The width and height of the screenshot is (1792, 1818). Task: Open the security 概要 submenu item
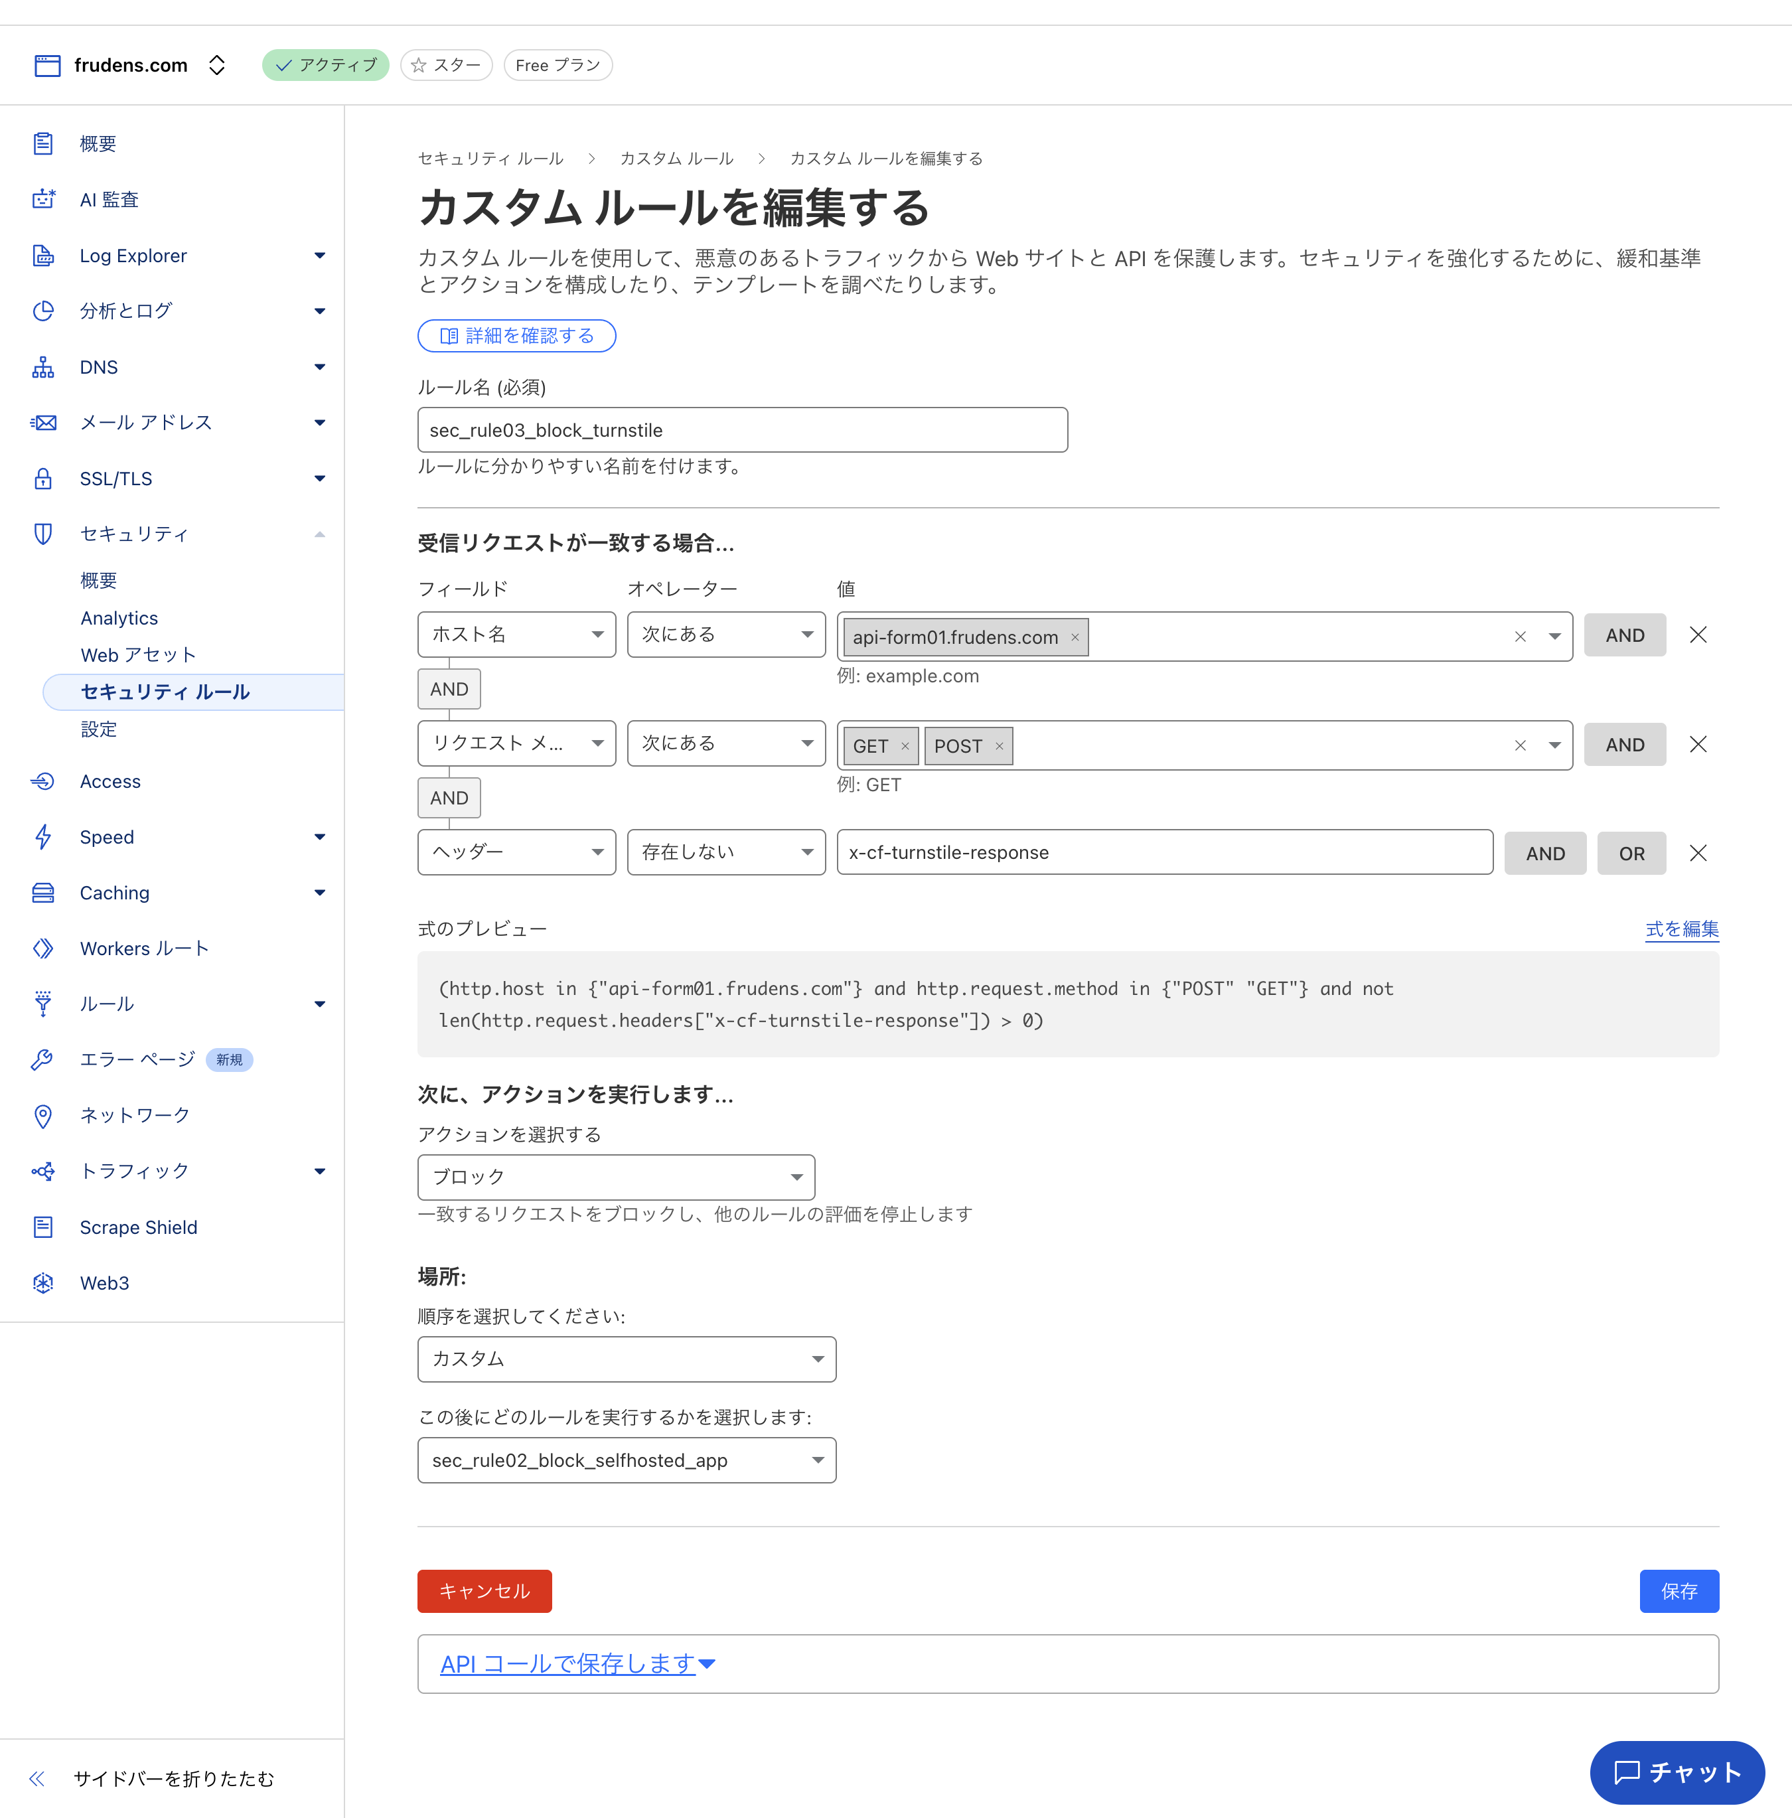[x=99, y=581]
